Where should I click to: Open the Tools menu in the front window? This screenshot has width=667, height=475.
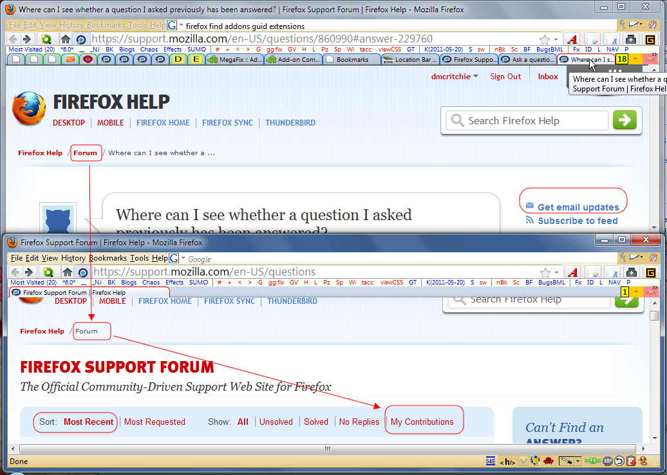coord(139,258)
